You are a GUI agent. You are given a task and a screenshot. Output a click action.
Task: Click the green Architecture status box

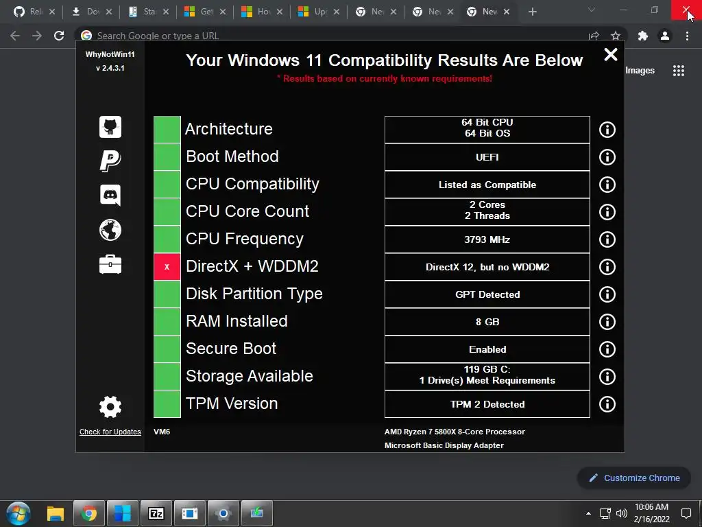tap(167, 130)
